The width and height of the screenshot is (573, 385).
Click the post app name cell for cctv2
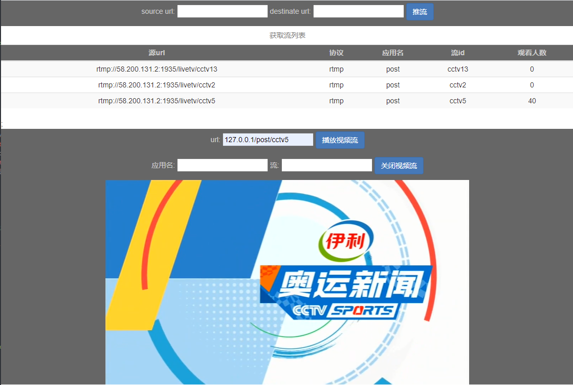point(393,85)
